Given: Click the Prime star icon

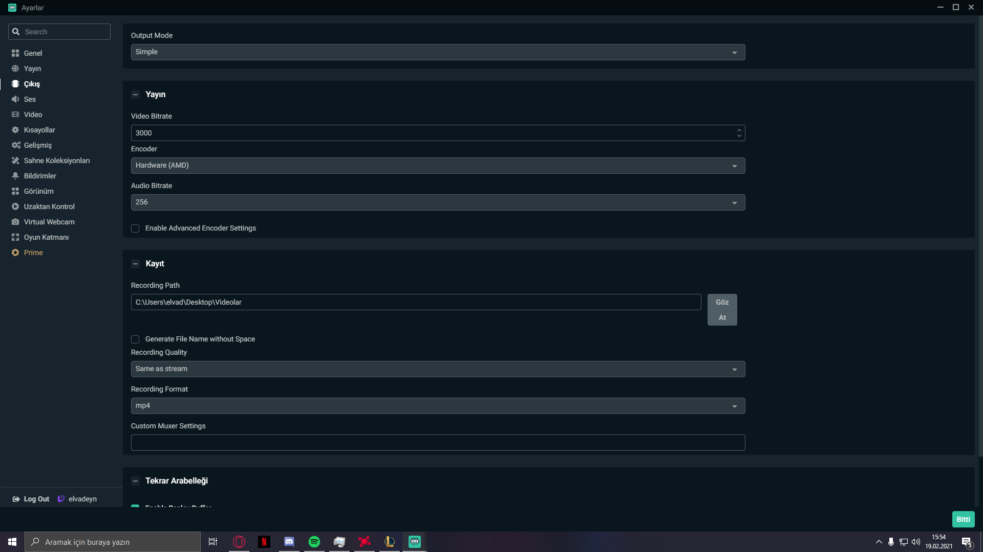Looking at the screenshot, I should [x=15, y=252].
